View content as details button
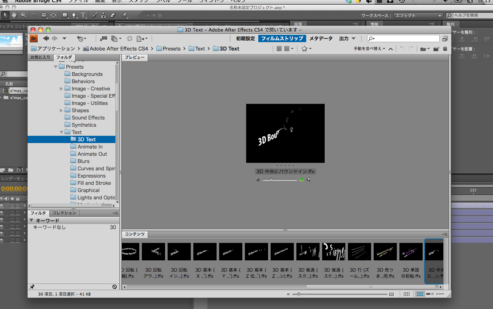Image resolution: width=493 pixels, height=309 pixels. coord(430,294)
